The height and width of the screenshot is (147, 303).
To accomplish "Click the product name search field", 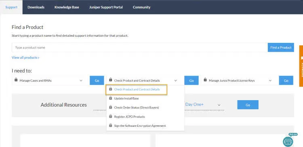I will click(140, 48).
